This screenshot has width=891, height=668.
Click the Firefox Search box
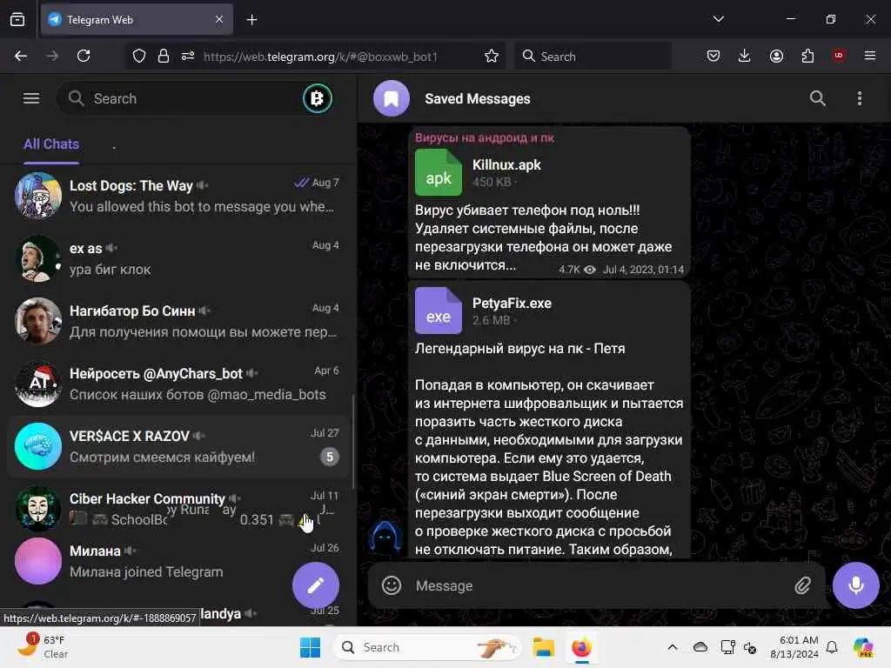coord(593,57)
